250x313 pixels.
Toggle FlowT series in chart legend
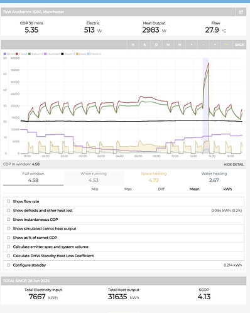[x=21, y=54]
